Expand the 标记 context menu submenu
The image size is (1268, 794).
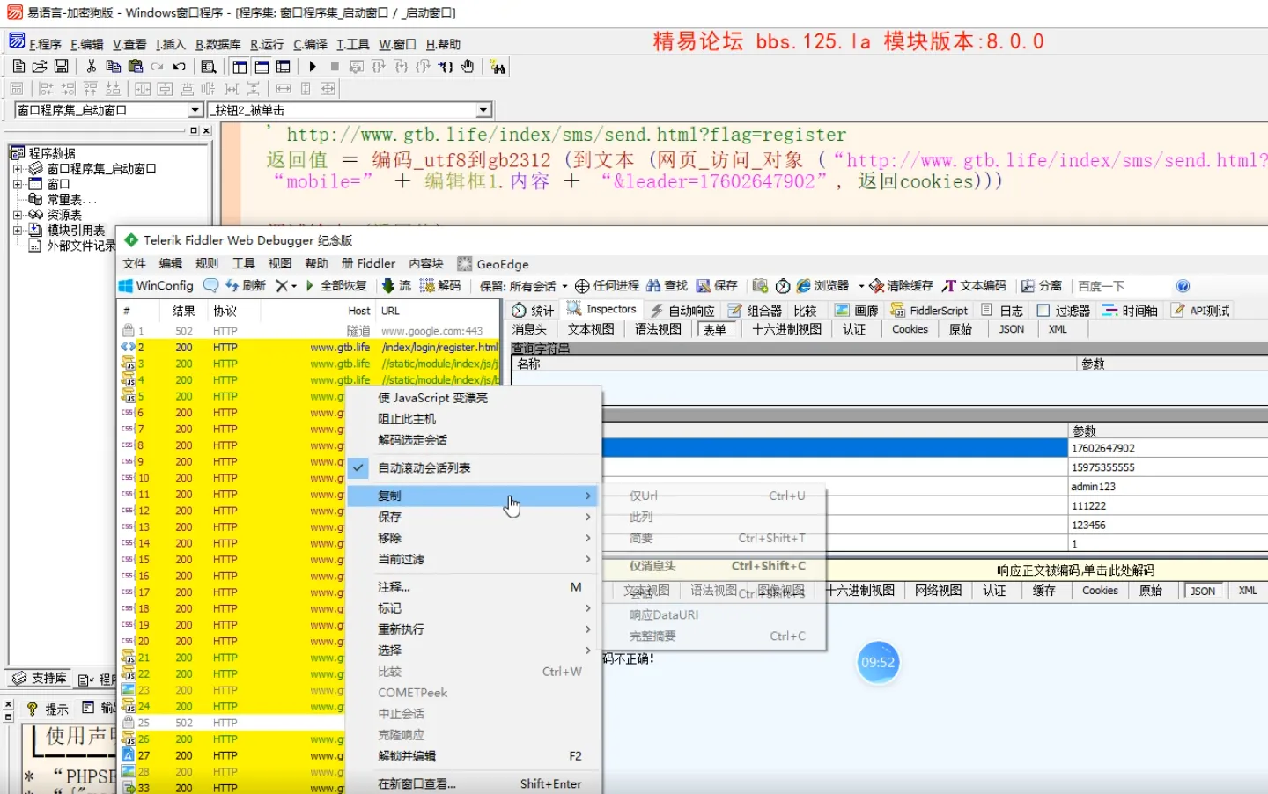click(x=388, y=607)
